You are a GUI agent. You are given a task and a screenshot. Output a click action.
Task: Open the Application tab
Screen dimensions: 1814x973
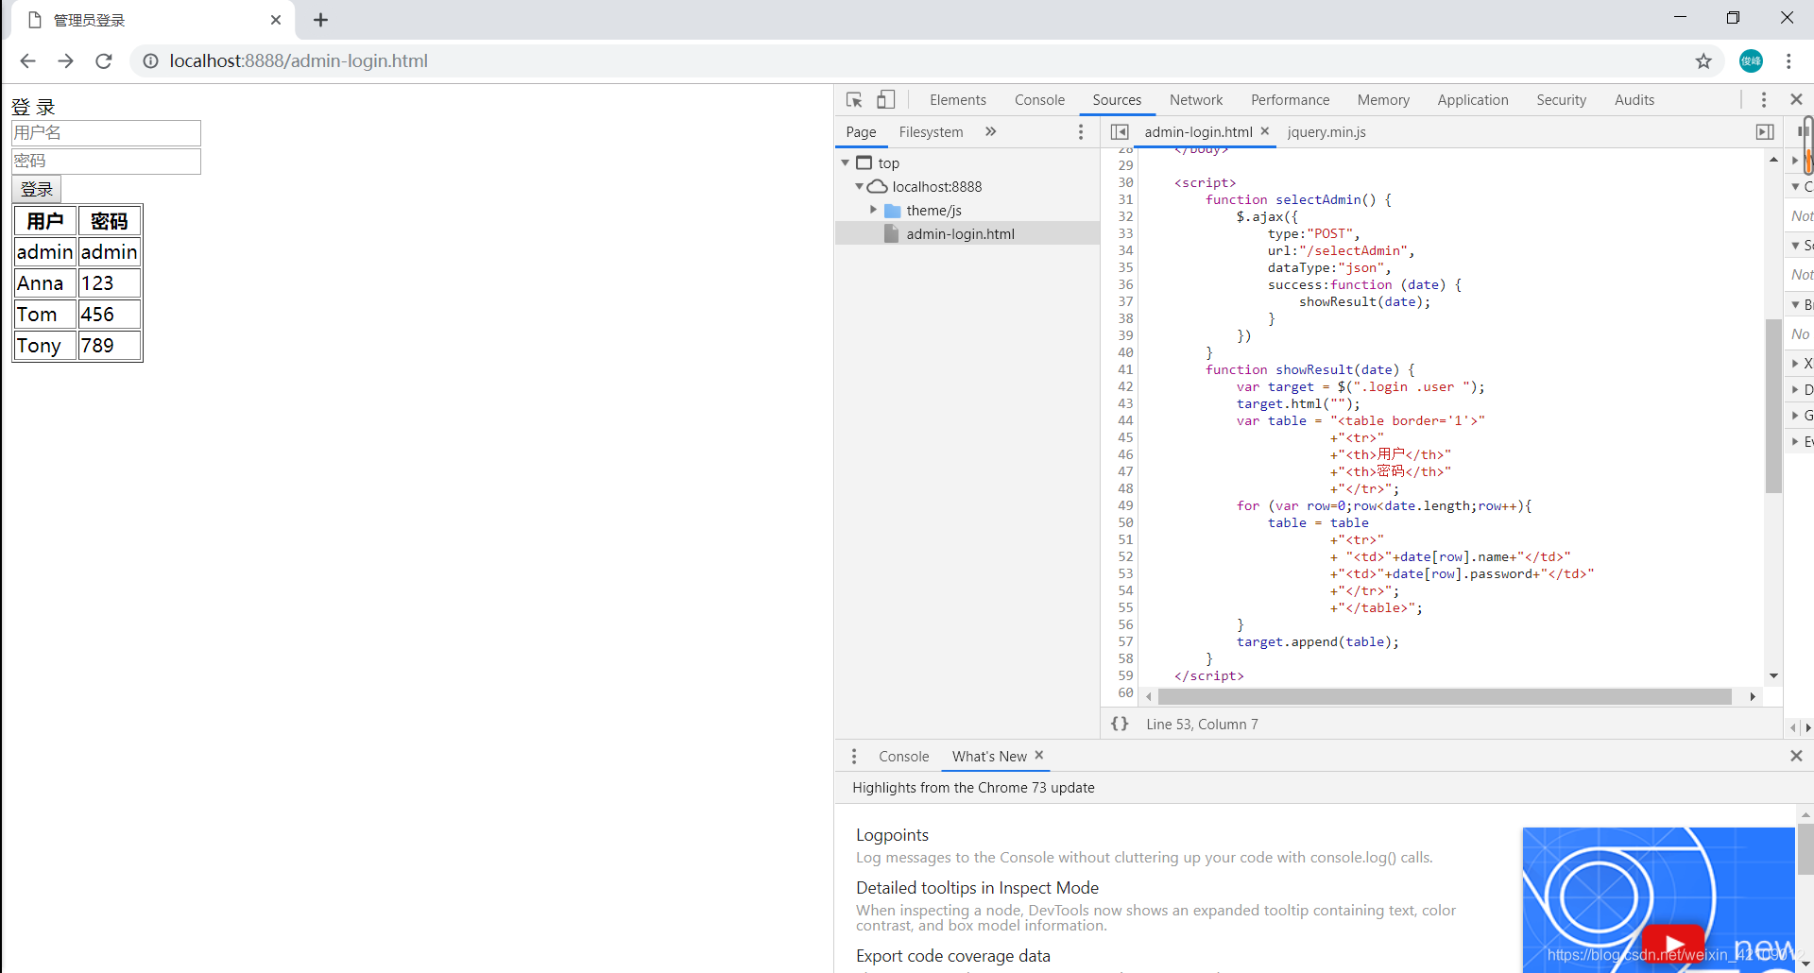(1472, 100)
